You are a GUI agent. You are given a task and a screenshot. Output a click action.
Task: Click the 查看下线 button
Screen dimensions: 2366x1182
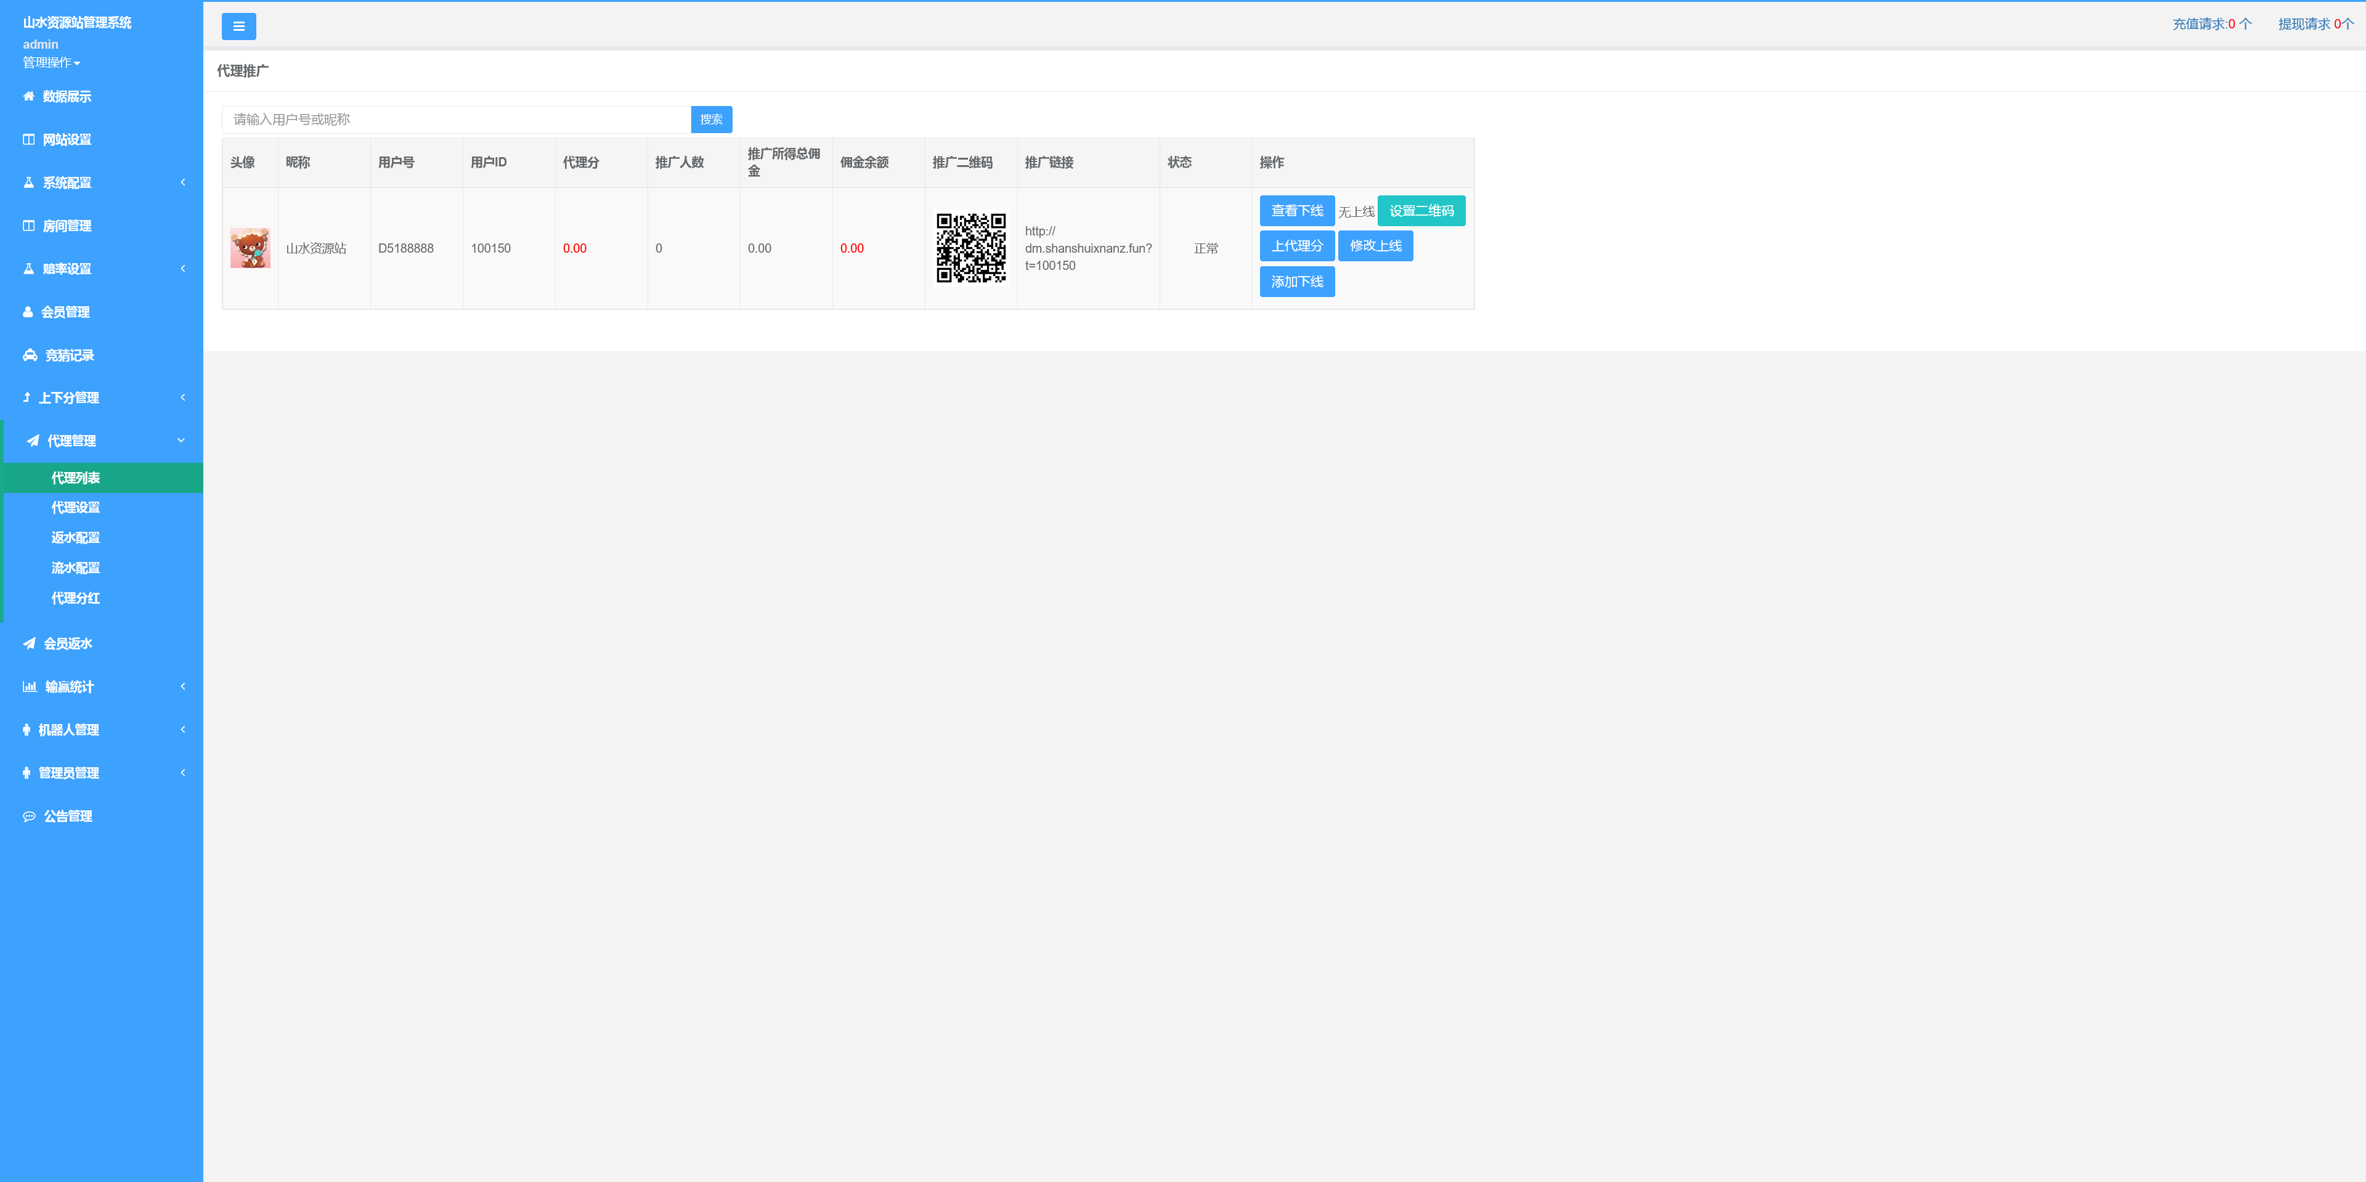point(1296,211)
